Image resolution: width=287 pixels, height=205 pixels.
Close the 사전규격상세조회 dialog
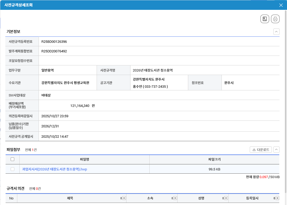pyautogui.click(x=281, y=5)
